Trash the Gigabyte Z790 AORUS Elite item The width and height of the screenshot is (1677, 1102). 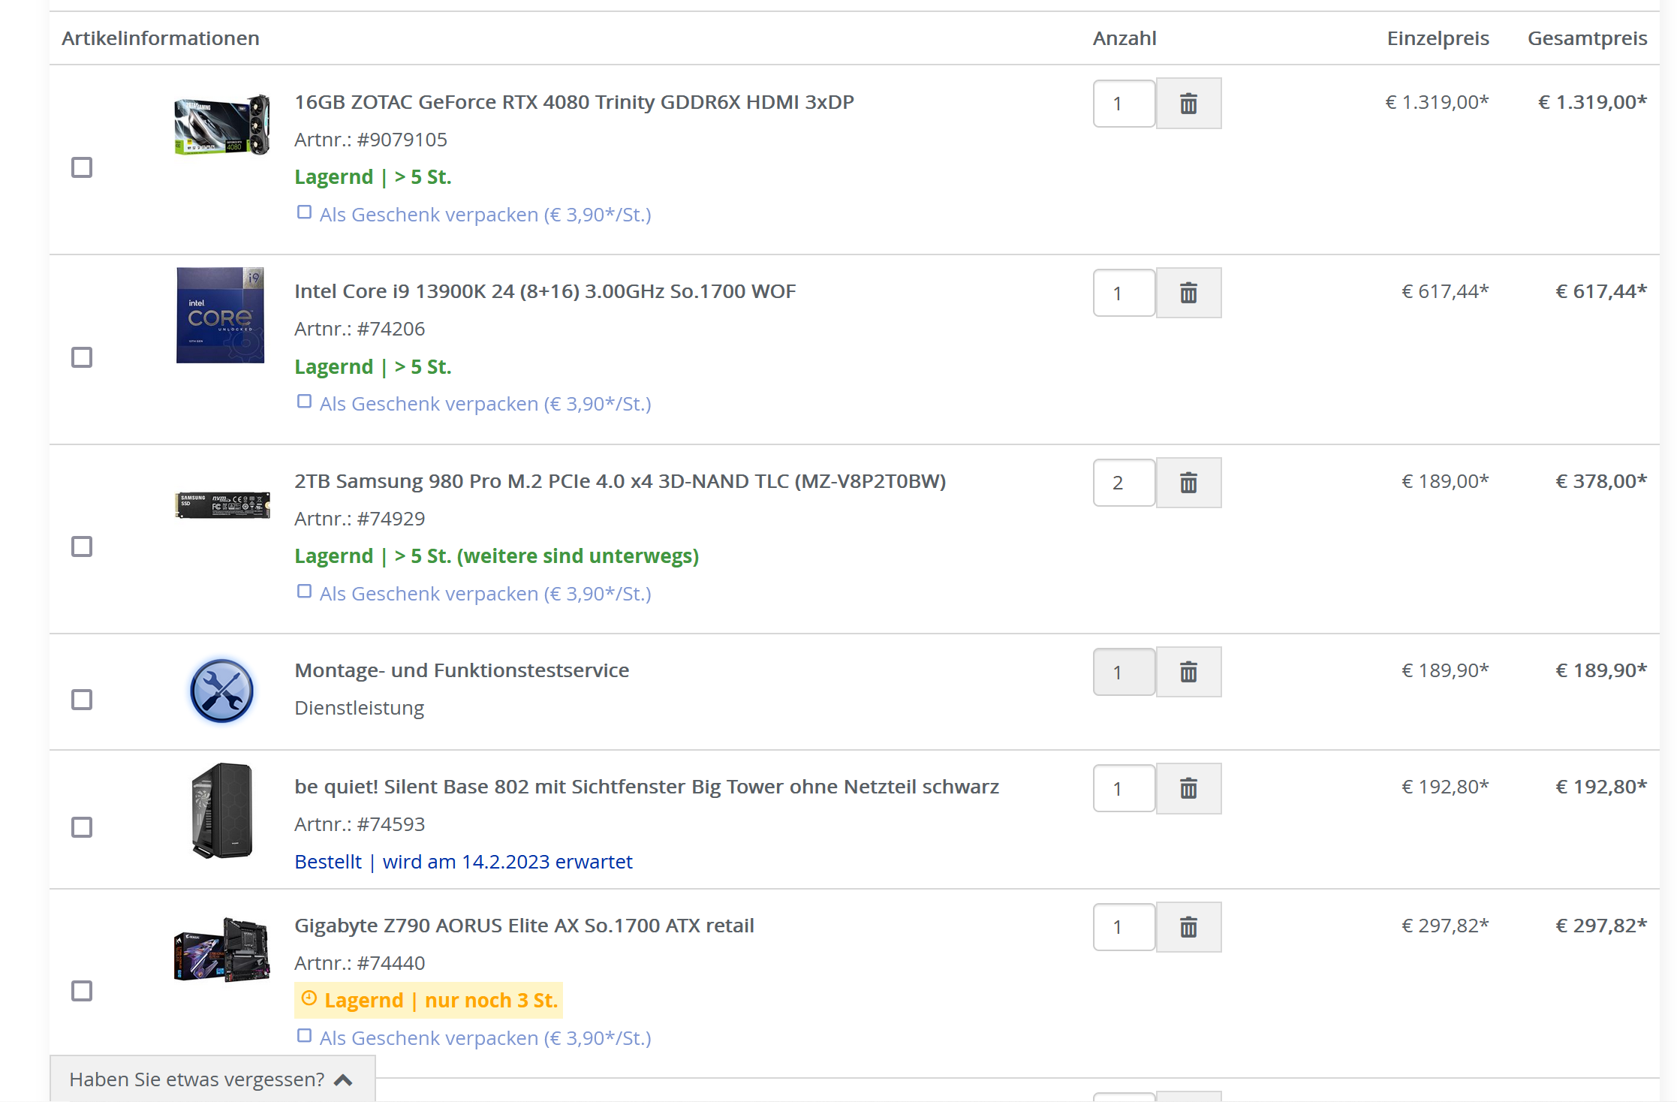click(x=1188, y=927)
